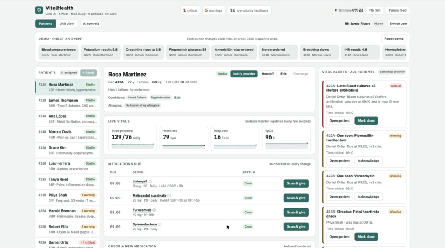Select patient Tanya Reed in list
445x248 pixels.
tap(68, 182)
